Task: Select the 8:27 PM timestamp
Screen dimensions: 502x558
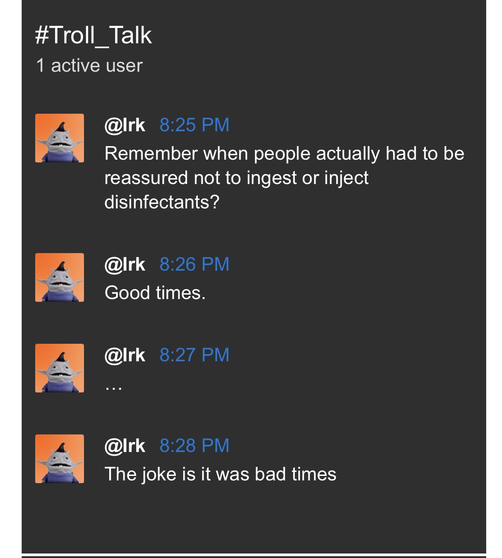Action: click(194, 355)
